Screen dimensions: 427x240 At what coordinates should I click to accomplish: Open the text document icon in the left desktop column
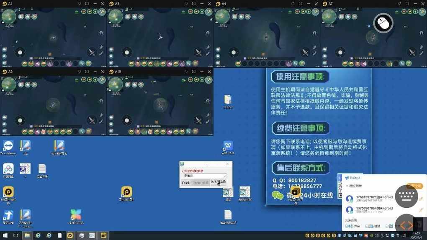pyautogui.click(x=42, y=171)
